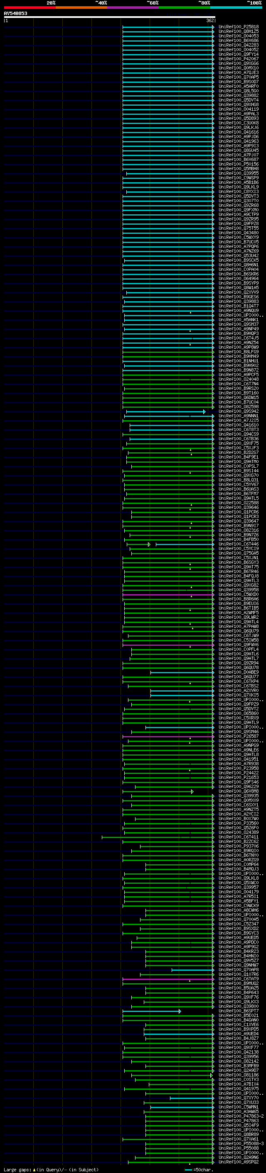Open the UniRef100_Q39883 hit
The image size is (266, 1173).
[238, 301]
